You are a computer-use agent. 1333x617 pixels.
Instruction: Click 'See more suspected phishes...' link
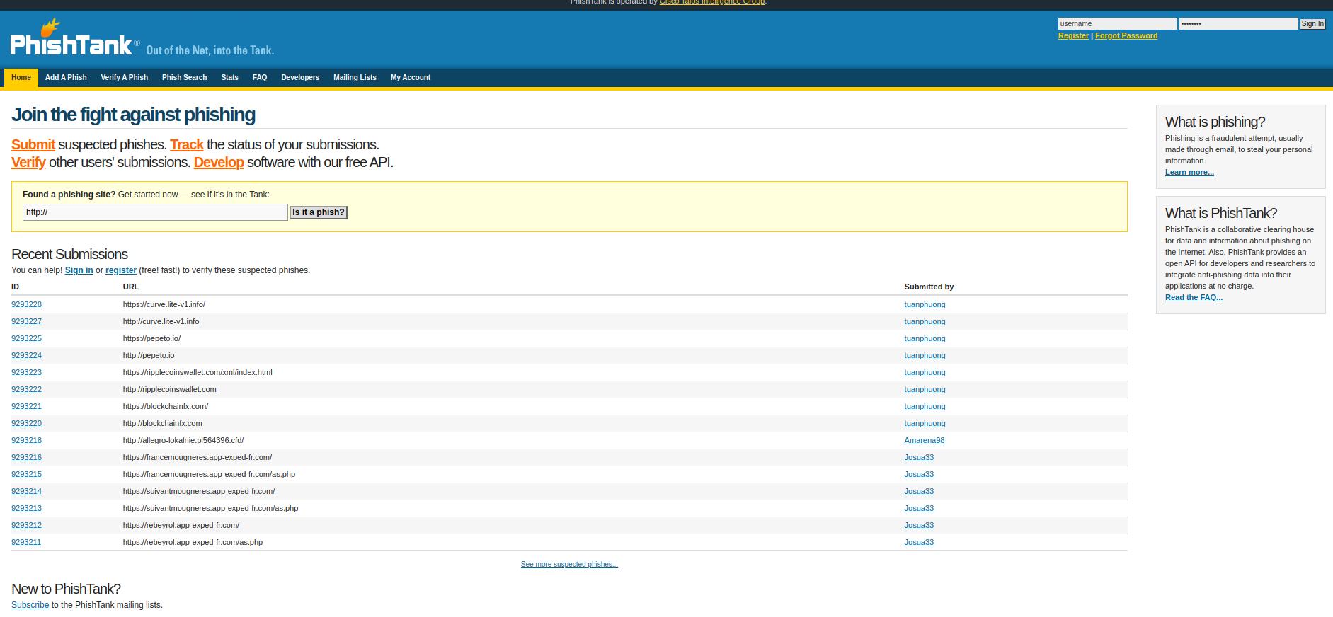click(x=569, y=564)
